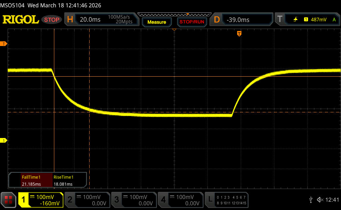Click the center trigger point triangle at top
Viewport: 341px width, 210px height.
pyautogui.click(x=174, y=30)
